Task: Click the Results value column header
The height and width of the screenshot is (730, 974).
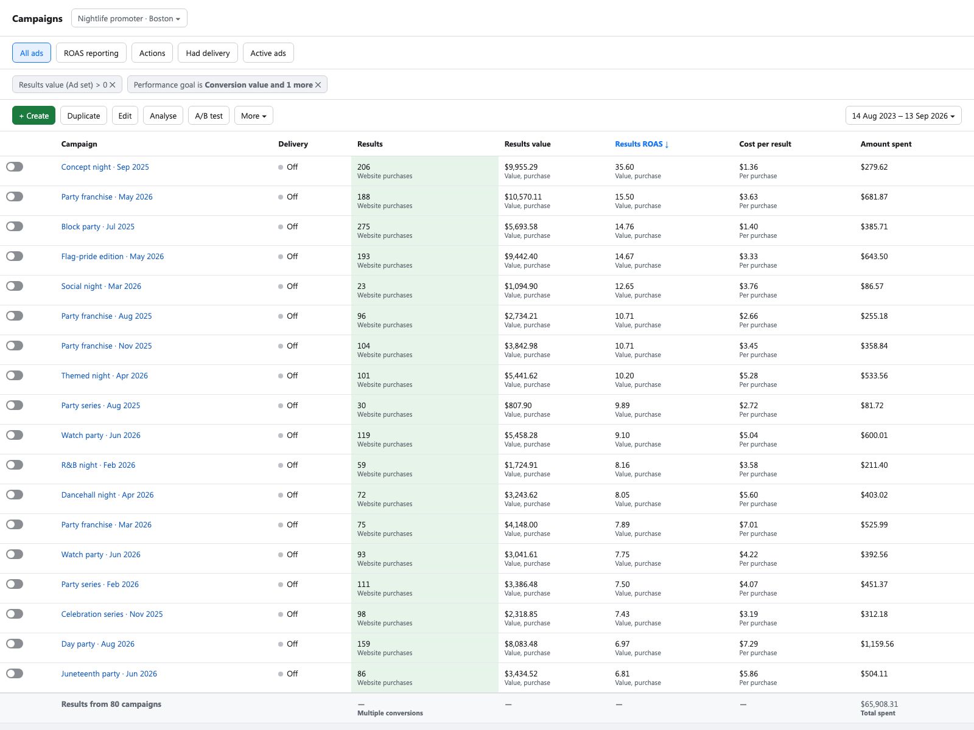Action: pos(527,144)
